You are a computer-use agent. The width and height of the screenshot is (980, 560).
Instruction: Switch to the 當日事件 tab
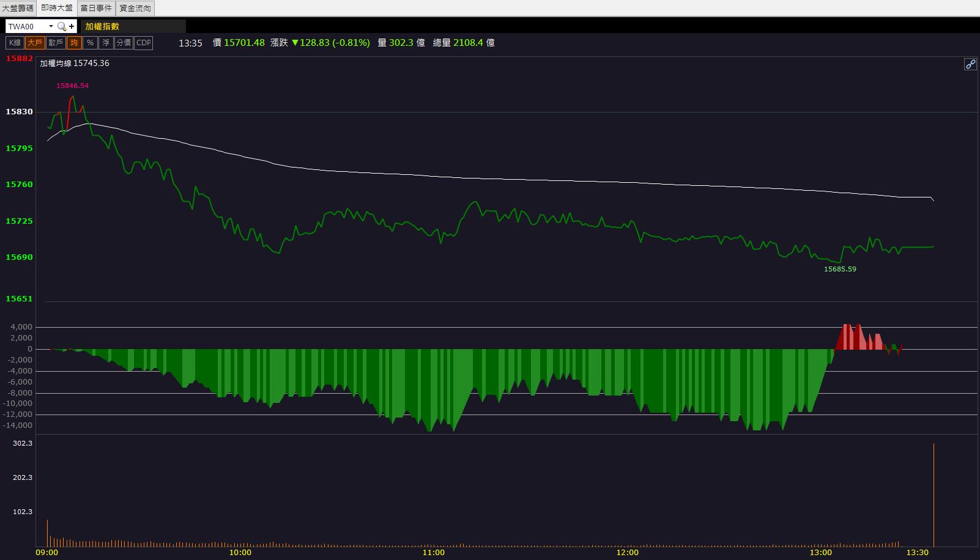(96, 8)
